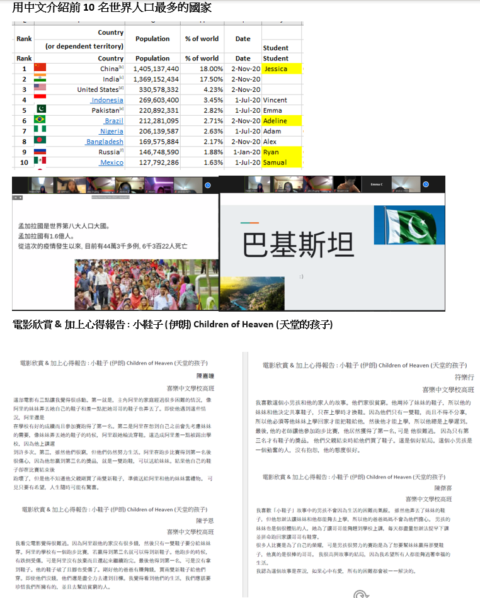Click the India flag icon

(40, 79)
